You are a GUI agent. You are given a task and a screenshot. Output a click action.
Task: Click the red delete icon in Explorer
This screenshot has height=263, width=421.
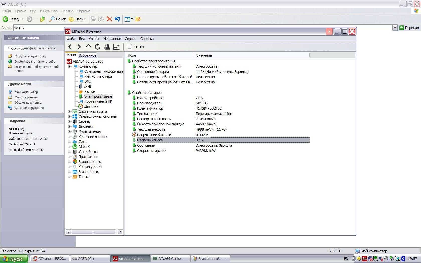pyautogui.click(x=109, y=19)
